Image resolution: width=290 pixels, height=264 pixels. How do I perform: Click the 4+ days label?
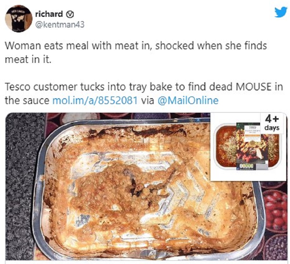tap(272, 123)
